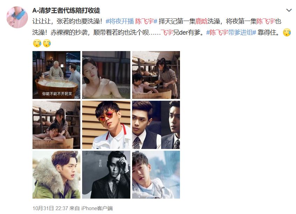
Task: Open the thumbnail of the person bathing in water
Action: point(106,75)
